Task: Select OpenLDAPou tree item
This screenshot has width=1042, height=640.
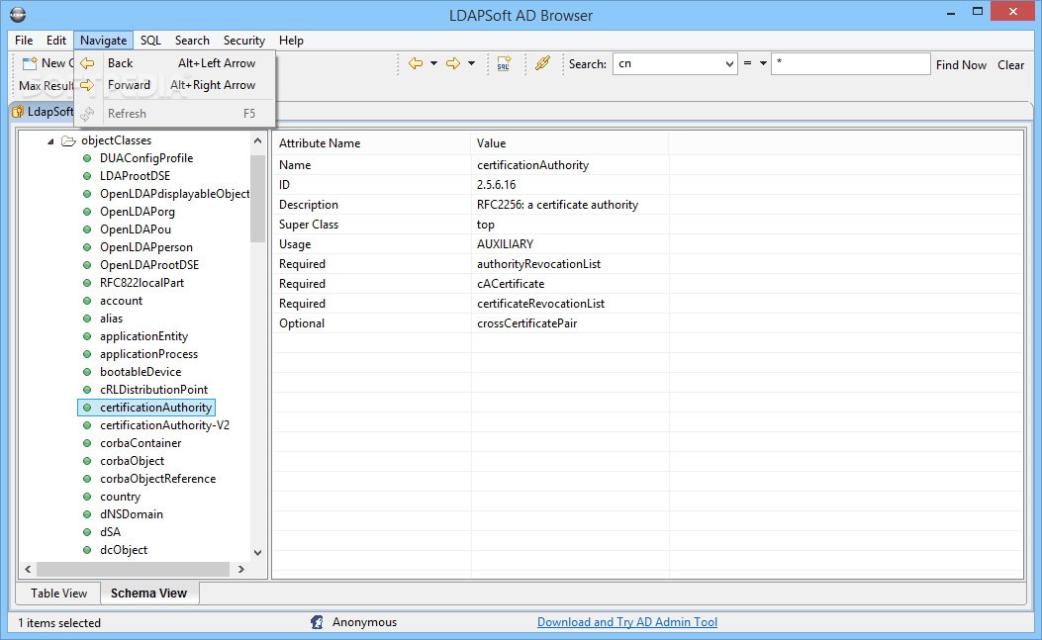Action: coord(136,229)
